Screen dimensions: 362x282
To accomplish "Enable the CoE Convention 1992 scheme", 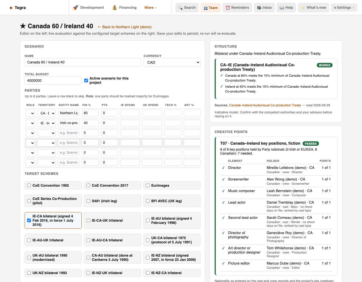I will coord(29,186).
